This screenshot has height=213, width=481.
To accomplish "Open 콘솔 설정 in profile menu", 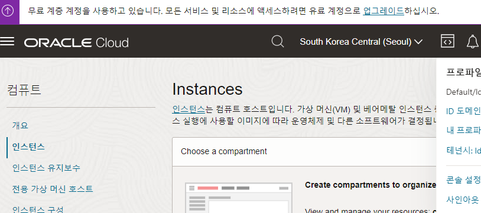I will click(x=463, y=180).
